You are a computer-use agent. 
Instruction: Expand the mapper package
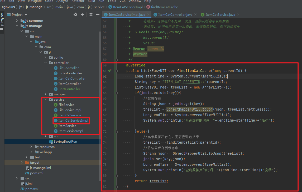pos(45,94)
